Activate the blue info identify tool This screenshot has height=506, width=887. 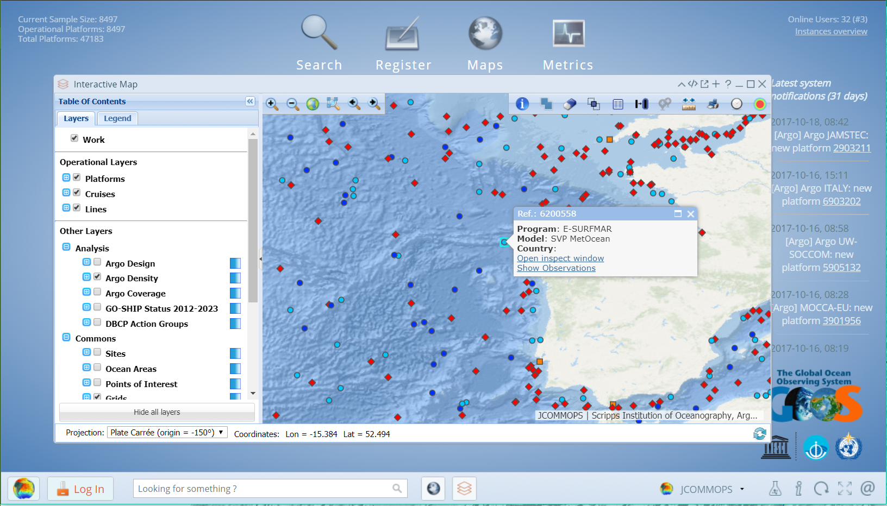click(522, 104)
